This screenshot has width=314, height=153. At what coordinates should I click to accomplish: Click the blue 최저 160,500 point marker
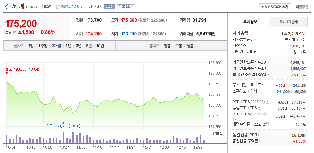pos(64,122)
